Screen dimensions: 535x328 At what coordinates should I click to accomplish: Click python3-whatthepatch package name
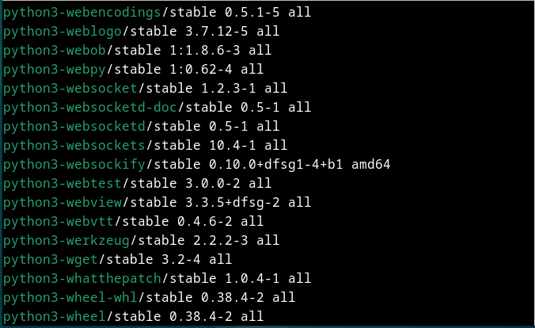(82, 278)
